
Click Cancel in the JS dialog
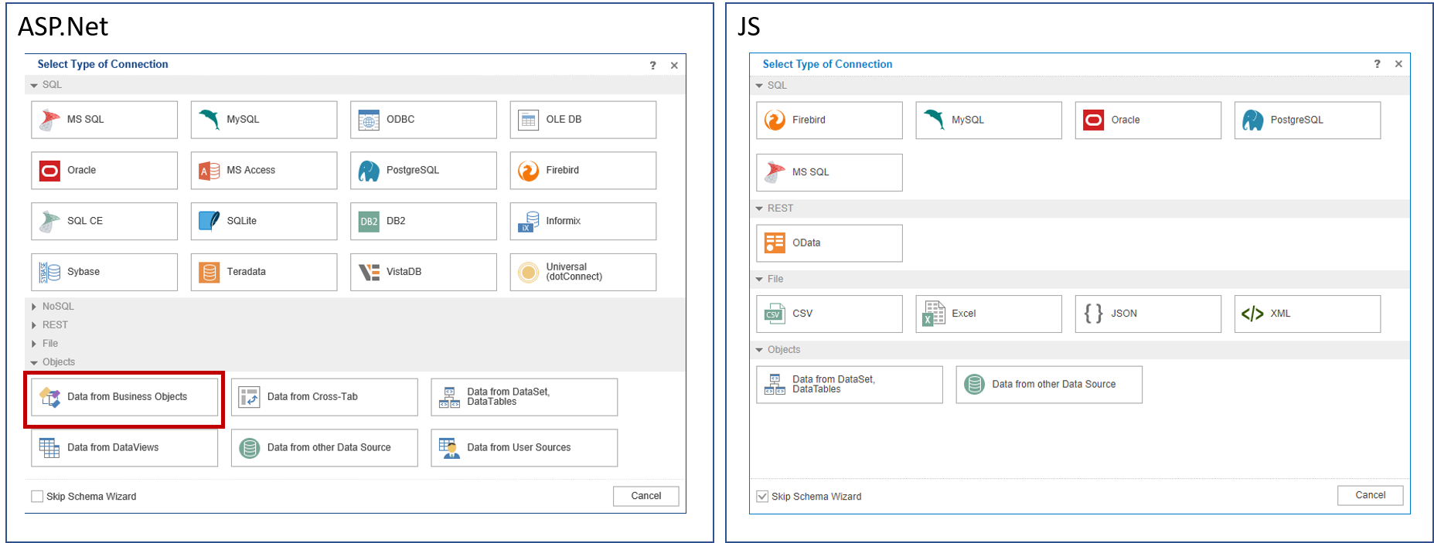click(1370, 495)
